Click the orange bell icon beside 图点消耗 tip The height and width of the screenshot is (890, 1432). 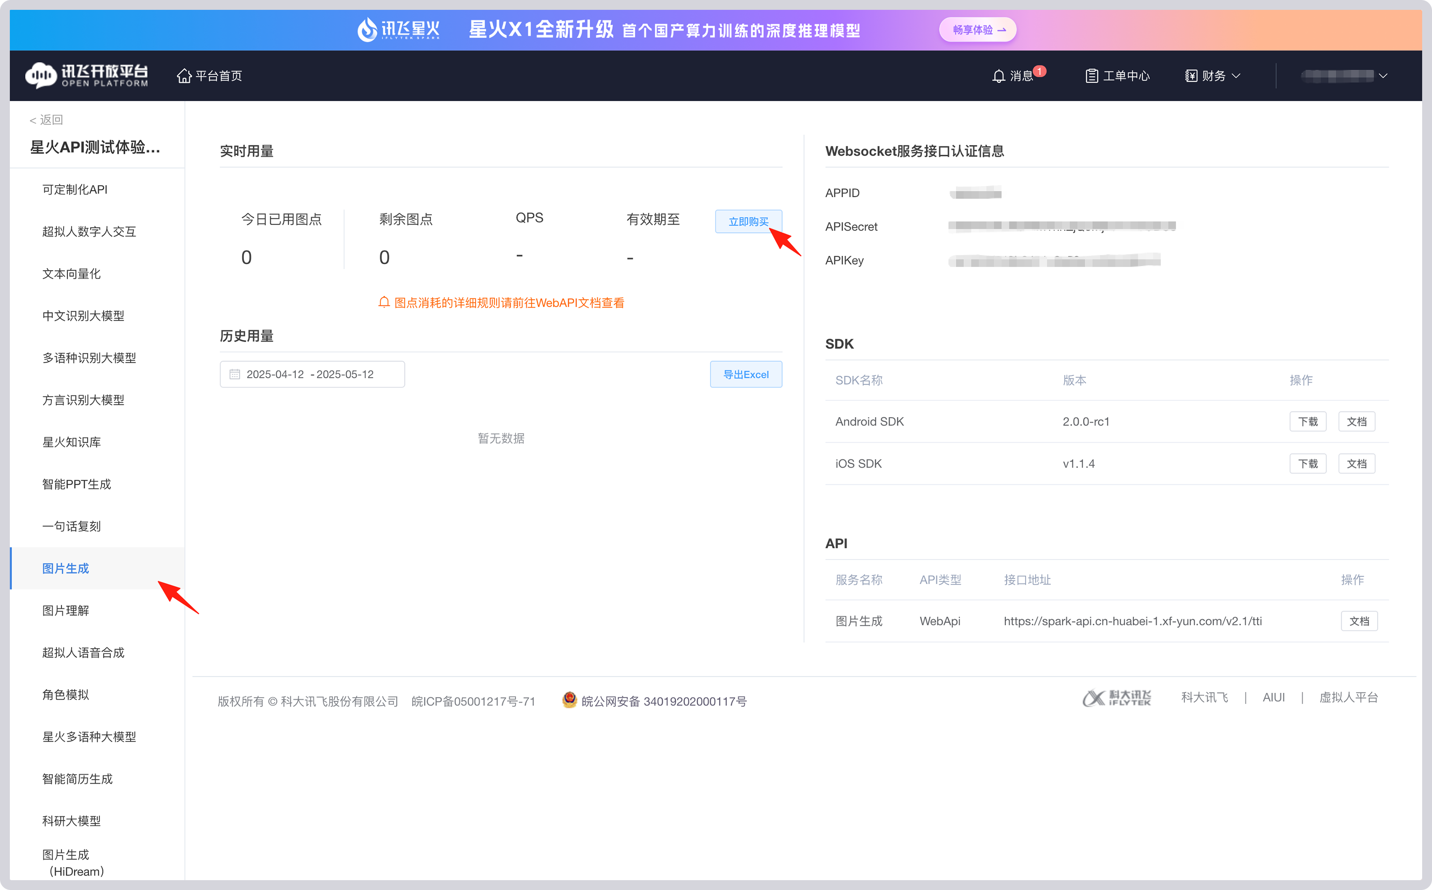384,302
